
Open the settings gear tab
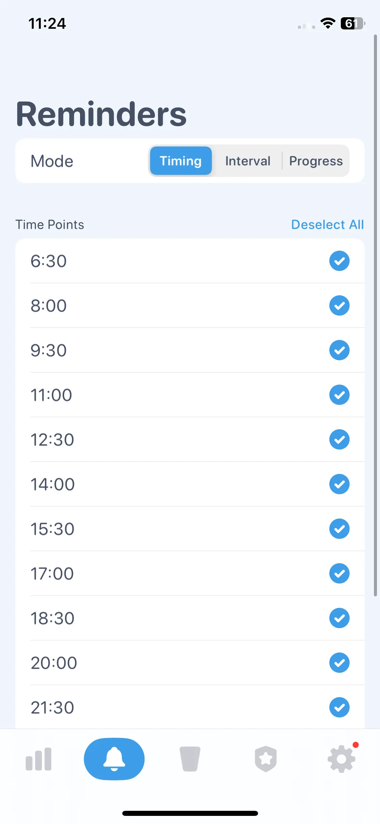coord(341,759)
